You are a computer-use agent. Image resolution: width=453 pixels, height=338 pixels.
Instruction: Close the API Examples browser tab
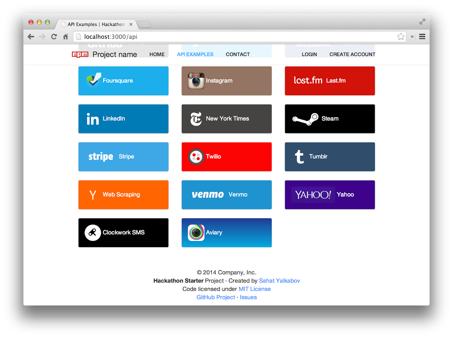[131, 24]
